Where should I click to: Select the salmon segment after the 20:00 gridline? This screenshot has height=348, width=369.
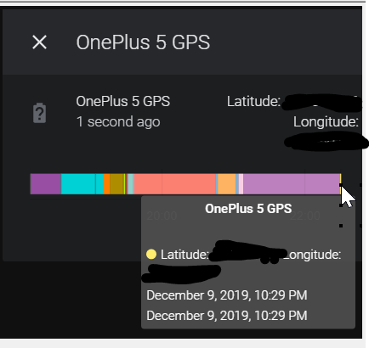click(189, 184)
